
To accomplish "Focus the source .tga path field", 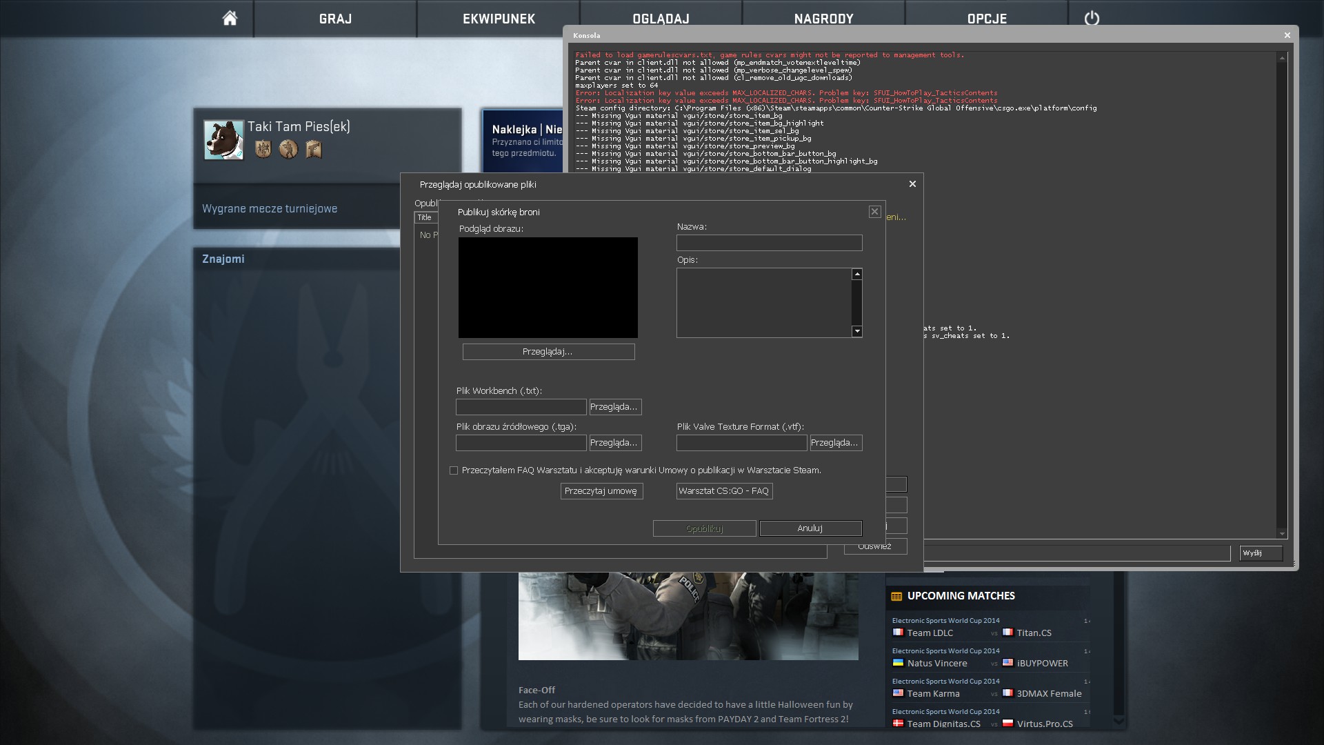I will (x=521, y=443).
